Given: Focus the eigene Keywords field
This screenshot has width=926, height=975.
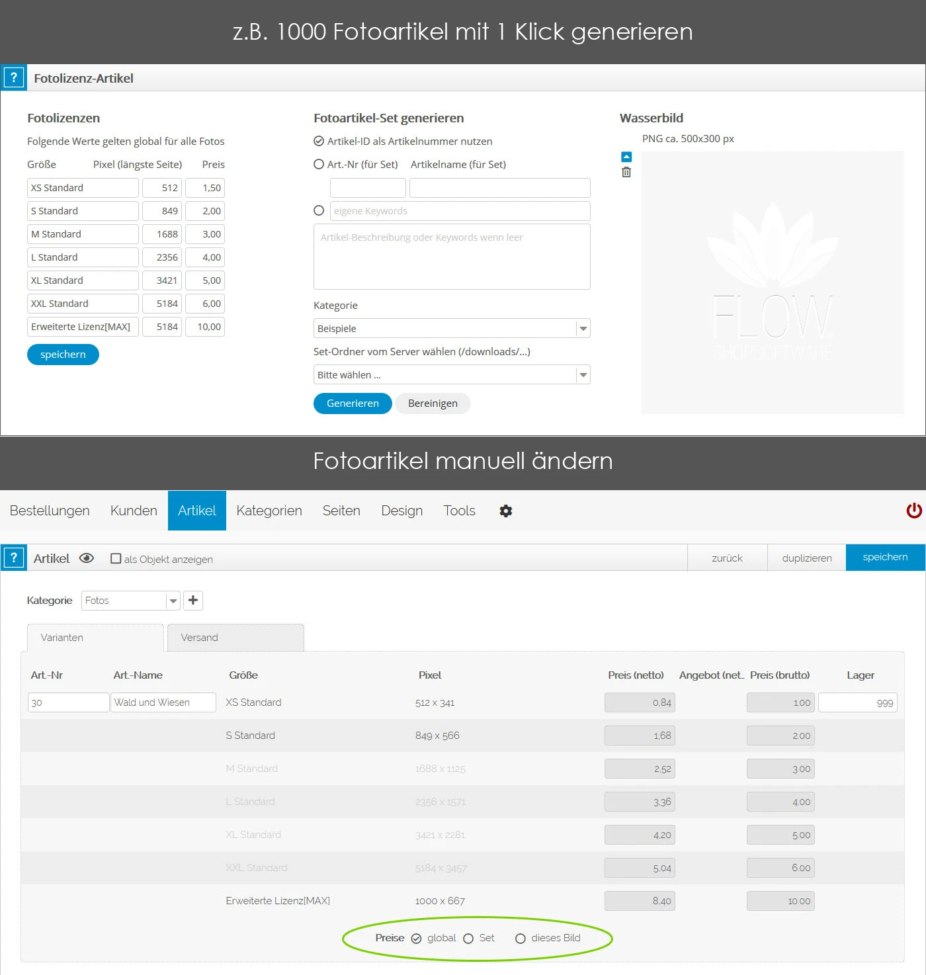Looking at the screenshot, I should [460, 211].
